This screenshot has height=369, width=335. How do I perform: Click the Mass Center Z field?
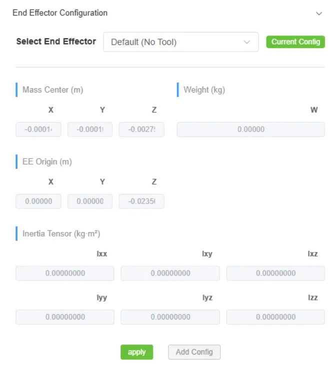point(141,129)
